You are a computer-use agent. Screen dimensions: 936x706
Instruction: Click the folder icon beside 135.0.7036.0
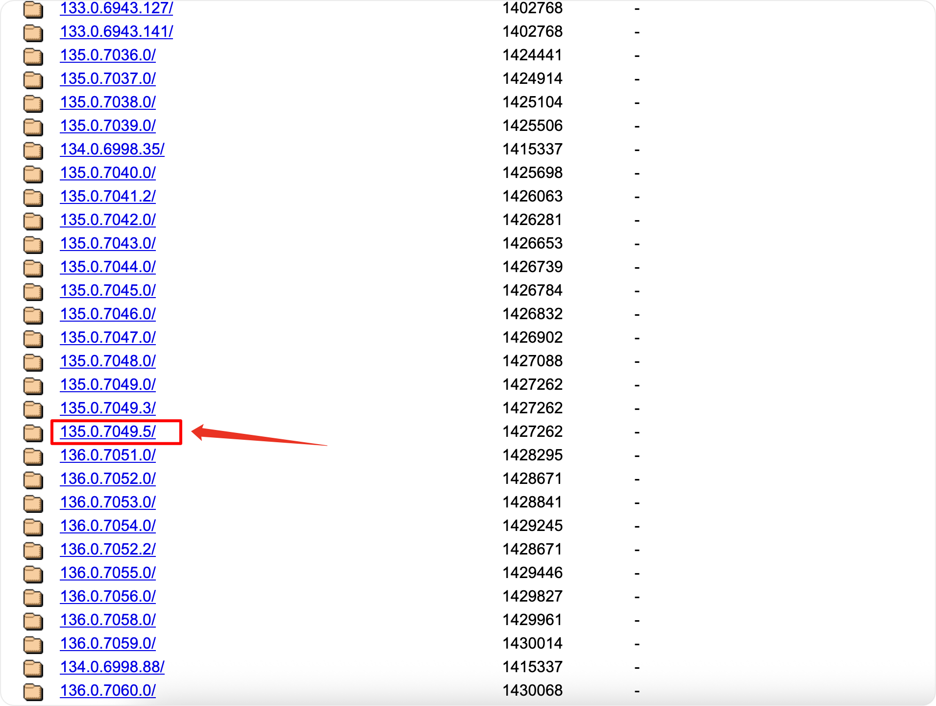click(33, 55)
